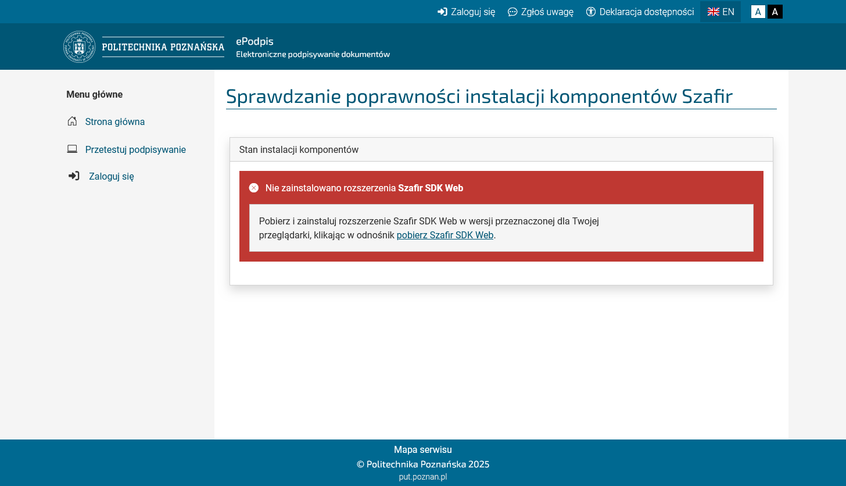Click the UK flag language icon
846x486 pixels.
point(713,12)
